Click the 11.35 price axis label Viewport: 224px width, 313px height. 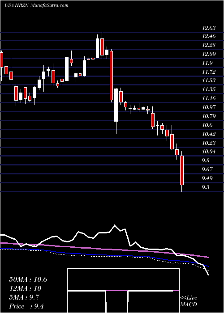click(x=209, y=89)
